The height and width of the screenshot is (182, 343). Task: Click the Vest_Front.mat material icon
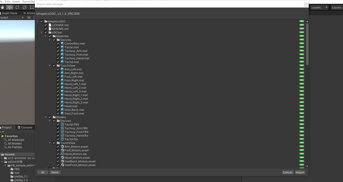pos(62,114)
